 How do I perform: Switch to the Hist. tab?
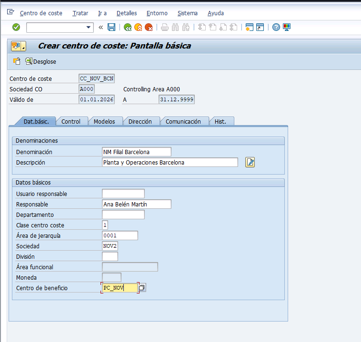[221, 121]
